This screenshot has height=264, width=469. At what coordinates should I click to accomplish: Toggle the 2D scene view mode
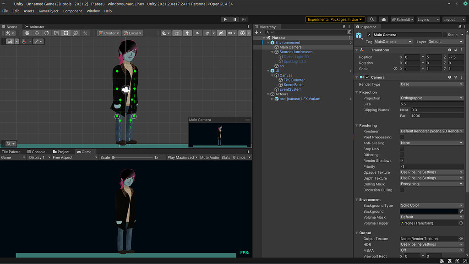coord(177,33)
